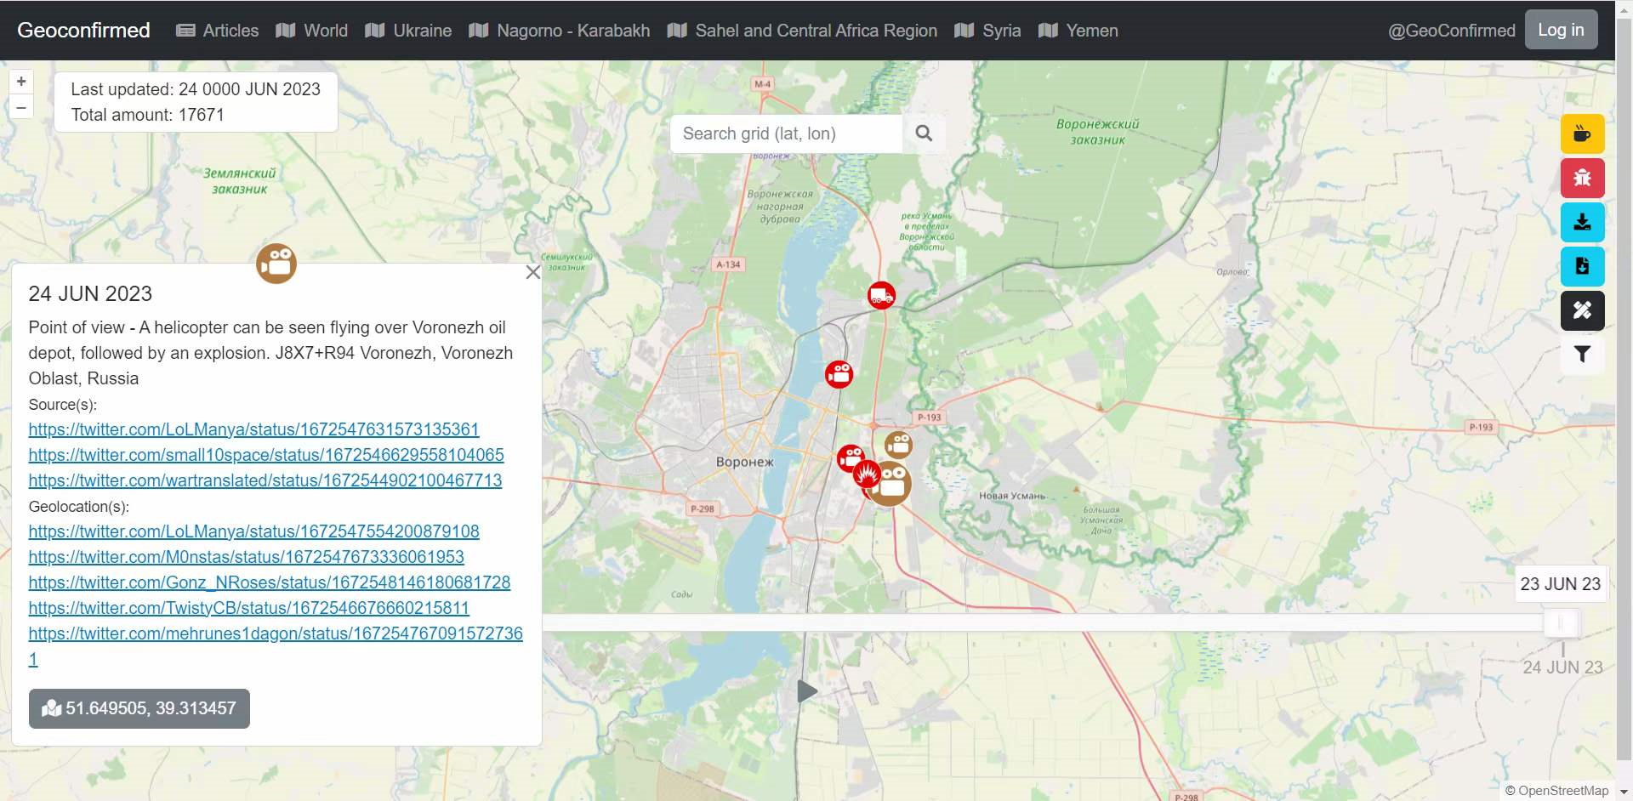Open the Articles page in navbar
This screenshot has width=1633, height=801.
[x=217, y=31]
